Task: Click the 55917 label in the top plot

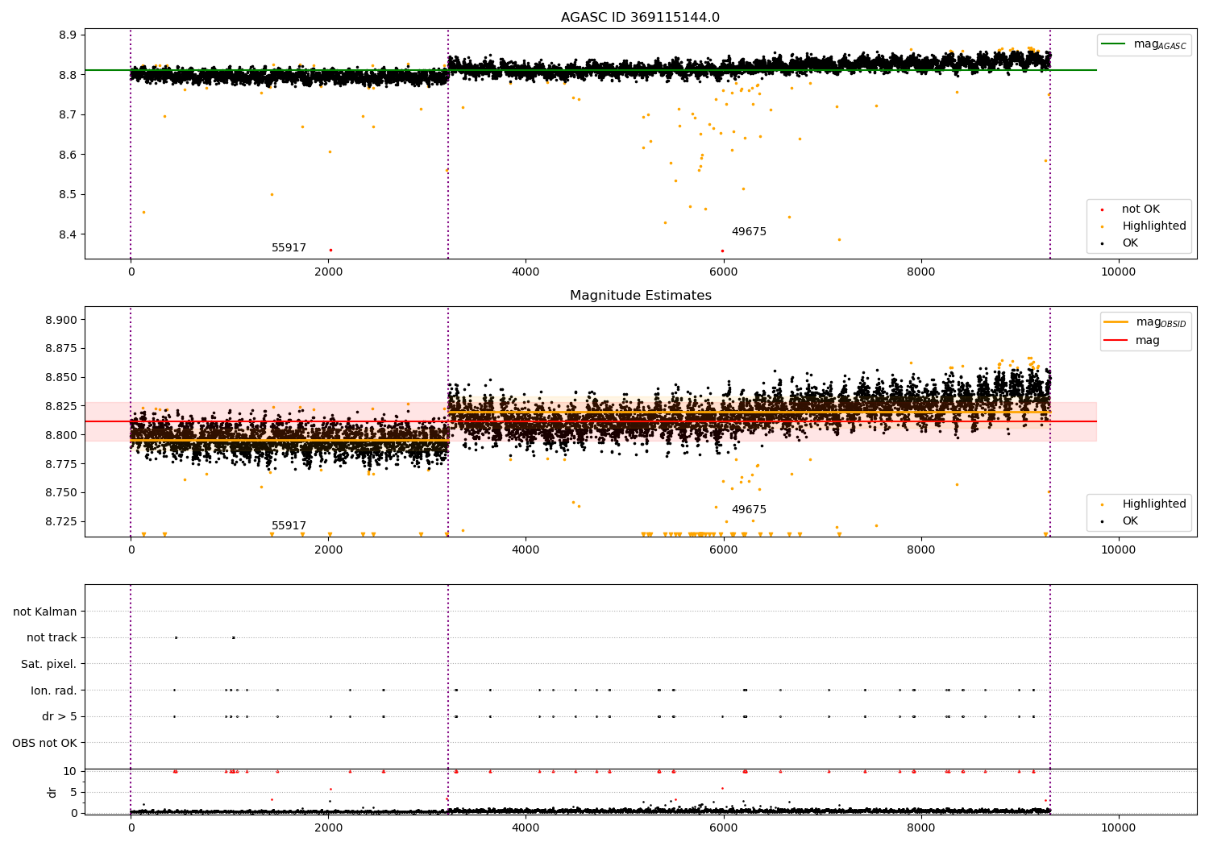Action: (289, 248)
